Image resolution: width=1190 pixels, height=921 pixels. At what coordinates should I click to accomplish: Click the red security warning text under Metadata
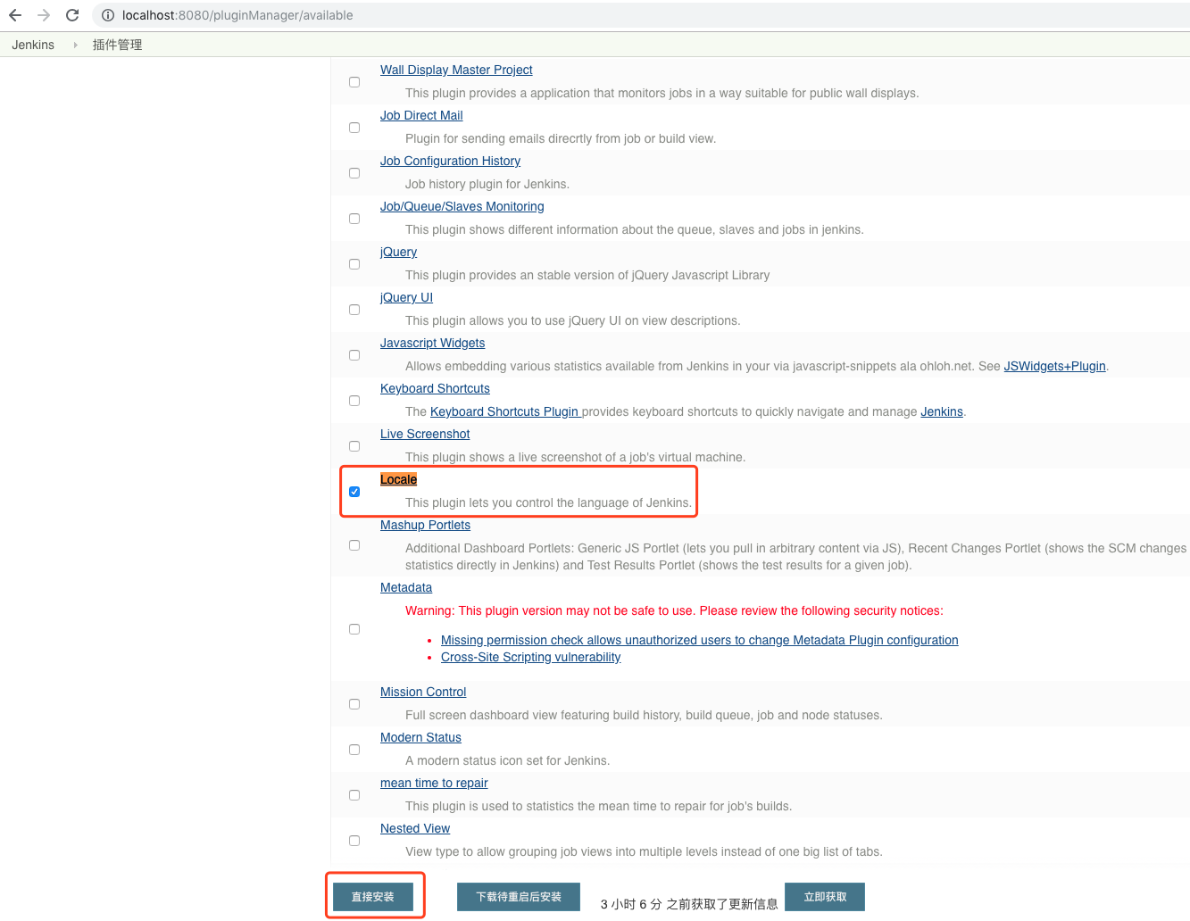point(674,610)
